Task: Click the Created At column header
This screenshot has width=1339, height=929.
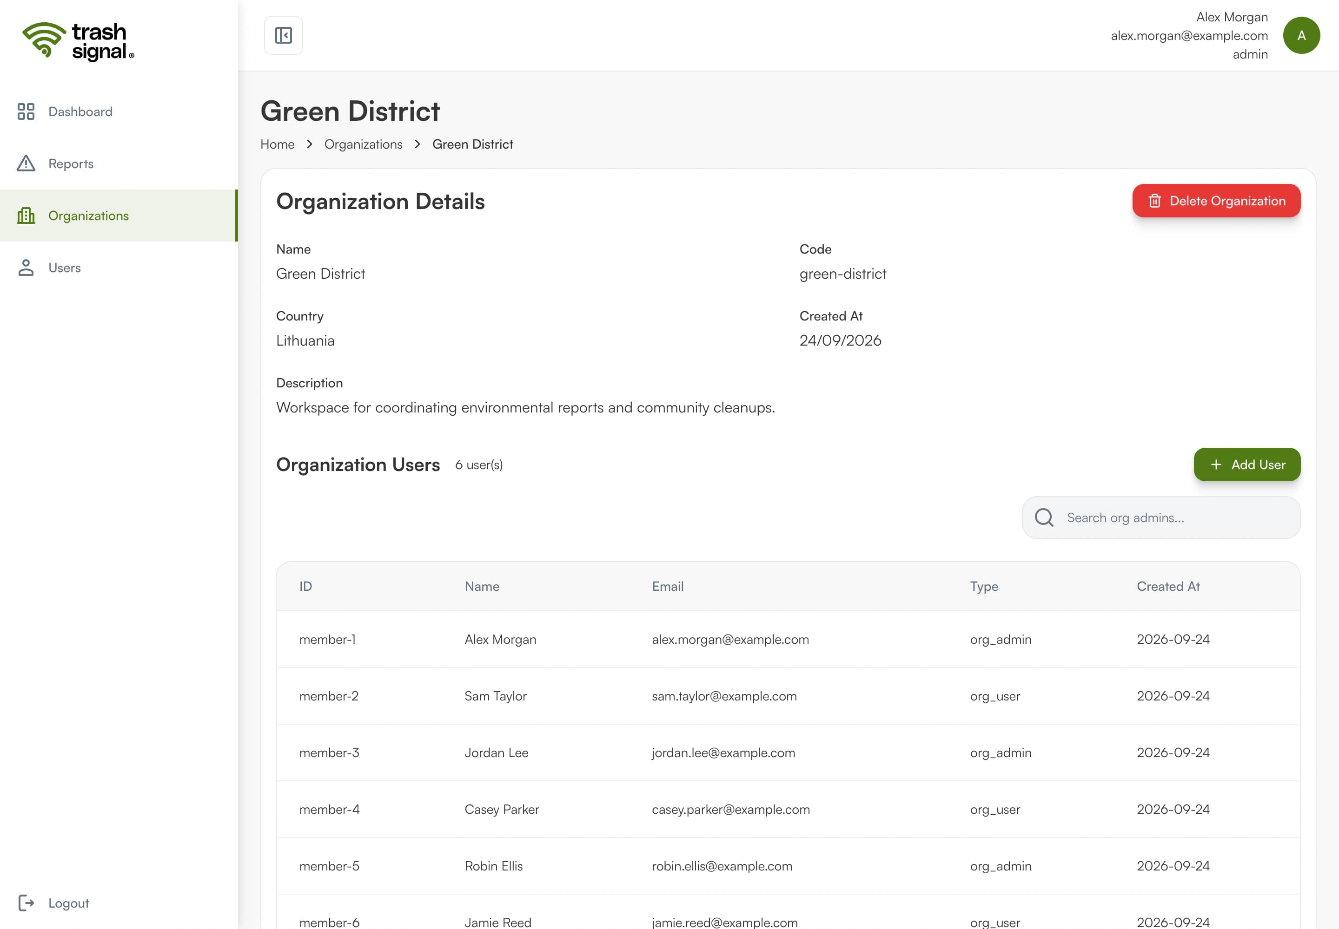Action: pos(1168,586)
